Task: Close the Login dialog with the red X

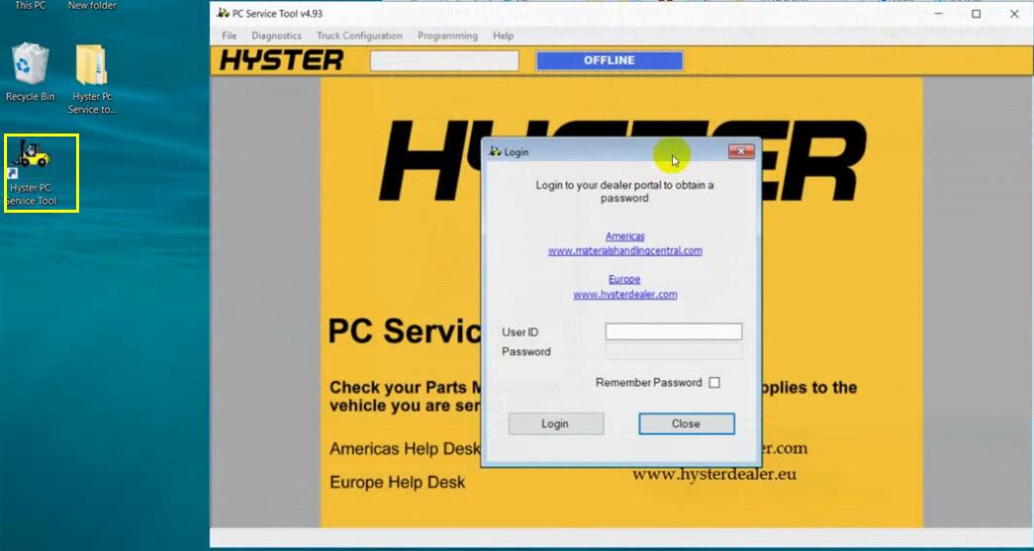Action: tap(741, 151)
